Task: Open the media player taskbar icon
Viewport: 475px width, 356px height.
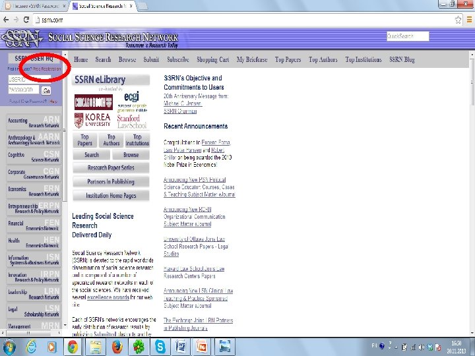Action: 52,347
